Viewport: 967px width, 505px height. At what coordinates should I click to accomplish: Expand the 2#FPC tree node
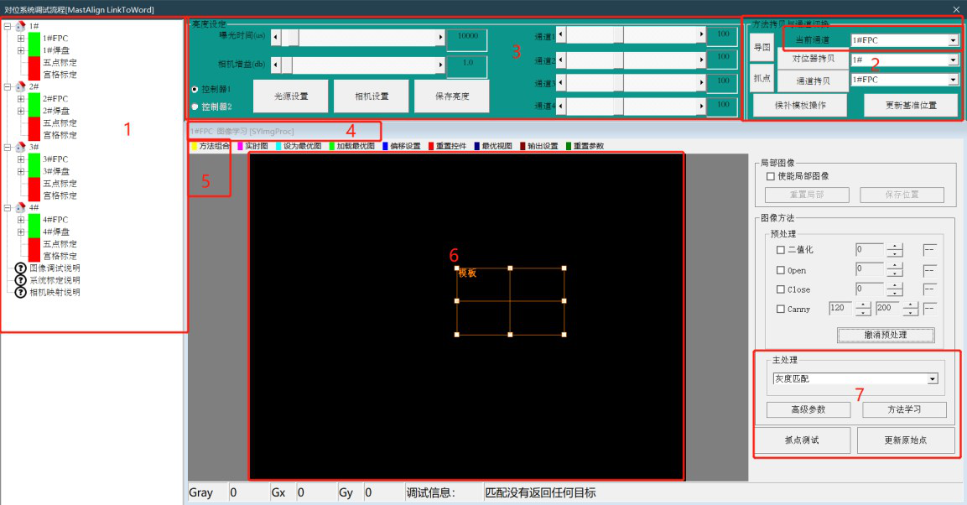[21, 99]
